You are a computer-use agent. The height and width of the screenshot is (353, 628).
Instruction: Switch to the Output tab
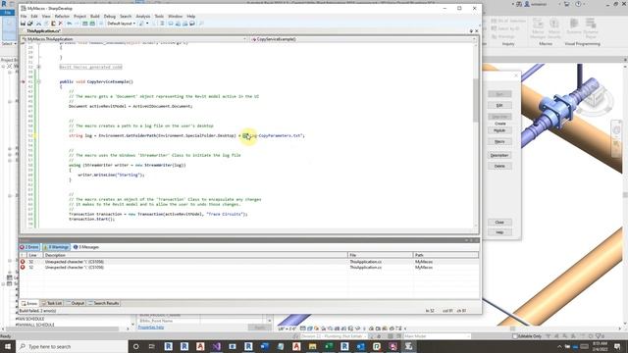pyautogui.click(x=75, y=303)
